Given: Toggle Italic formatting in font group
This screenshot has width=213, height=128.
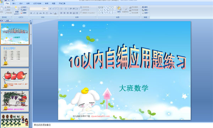Looking at the screenshot, I should (34, 13).
